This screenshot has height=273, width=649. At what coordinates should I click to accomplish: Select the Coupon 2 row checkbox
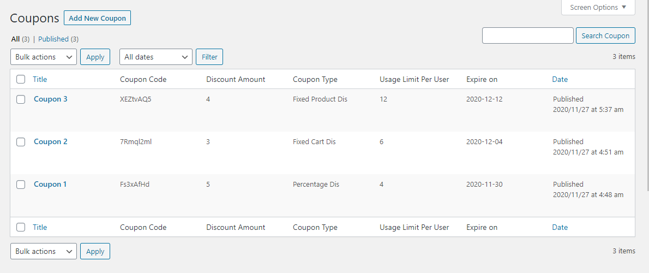21,142
